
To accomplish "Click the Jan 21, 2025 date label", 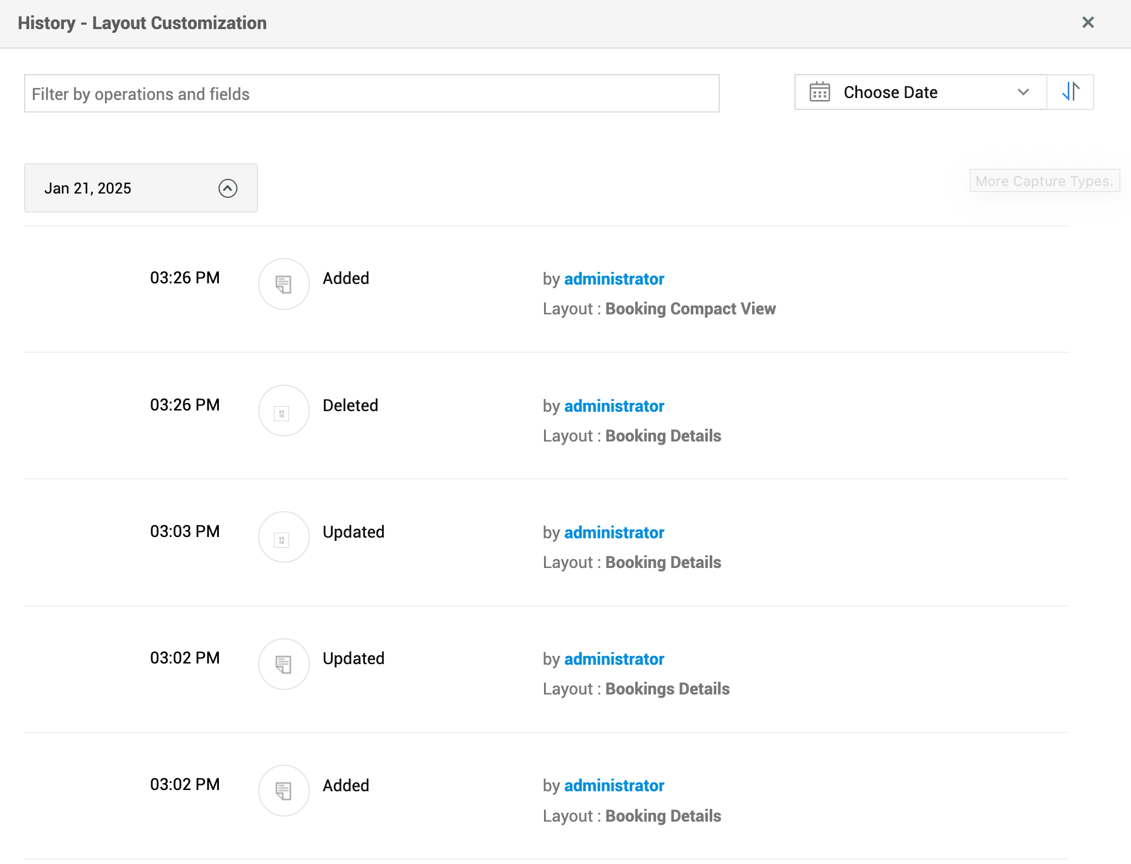I will coord(88,188).
